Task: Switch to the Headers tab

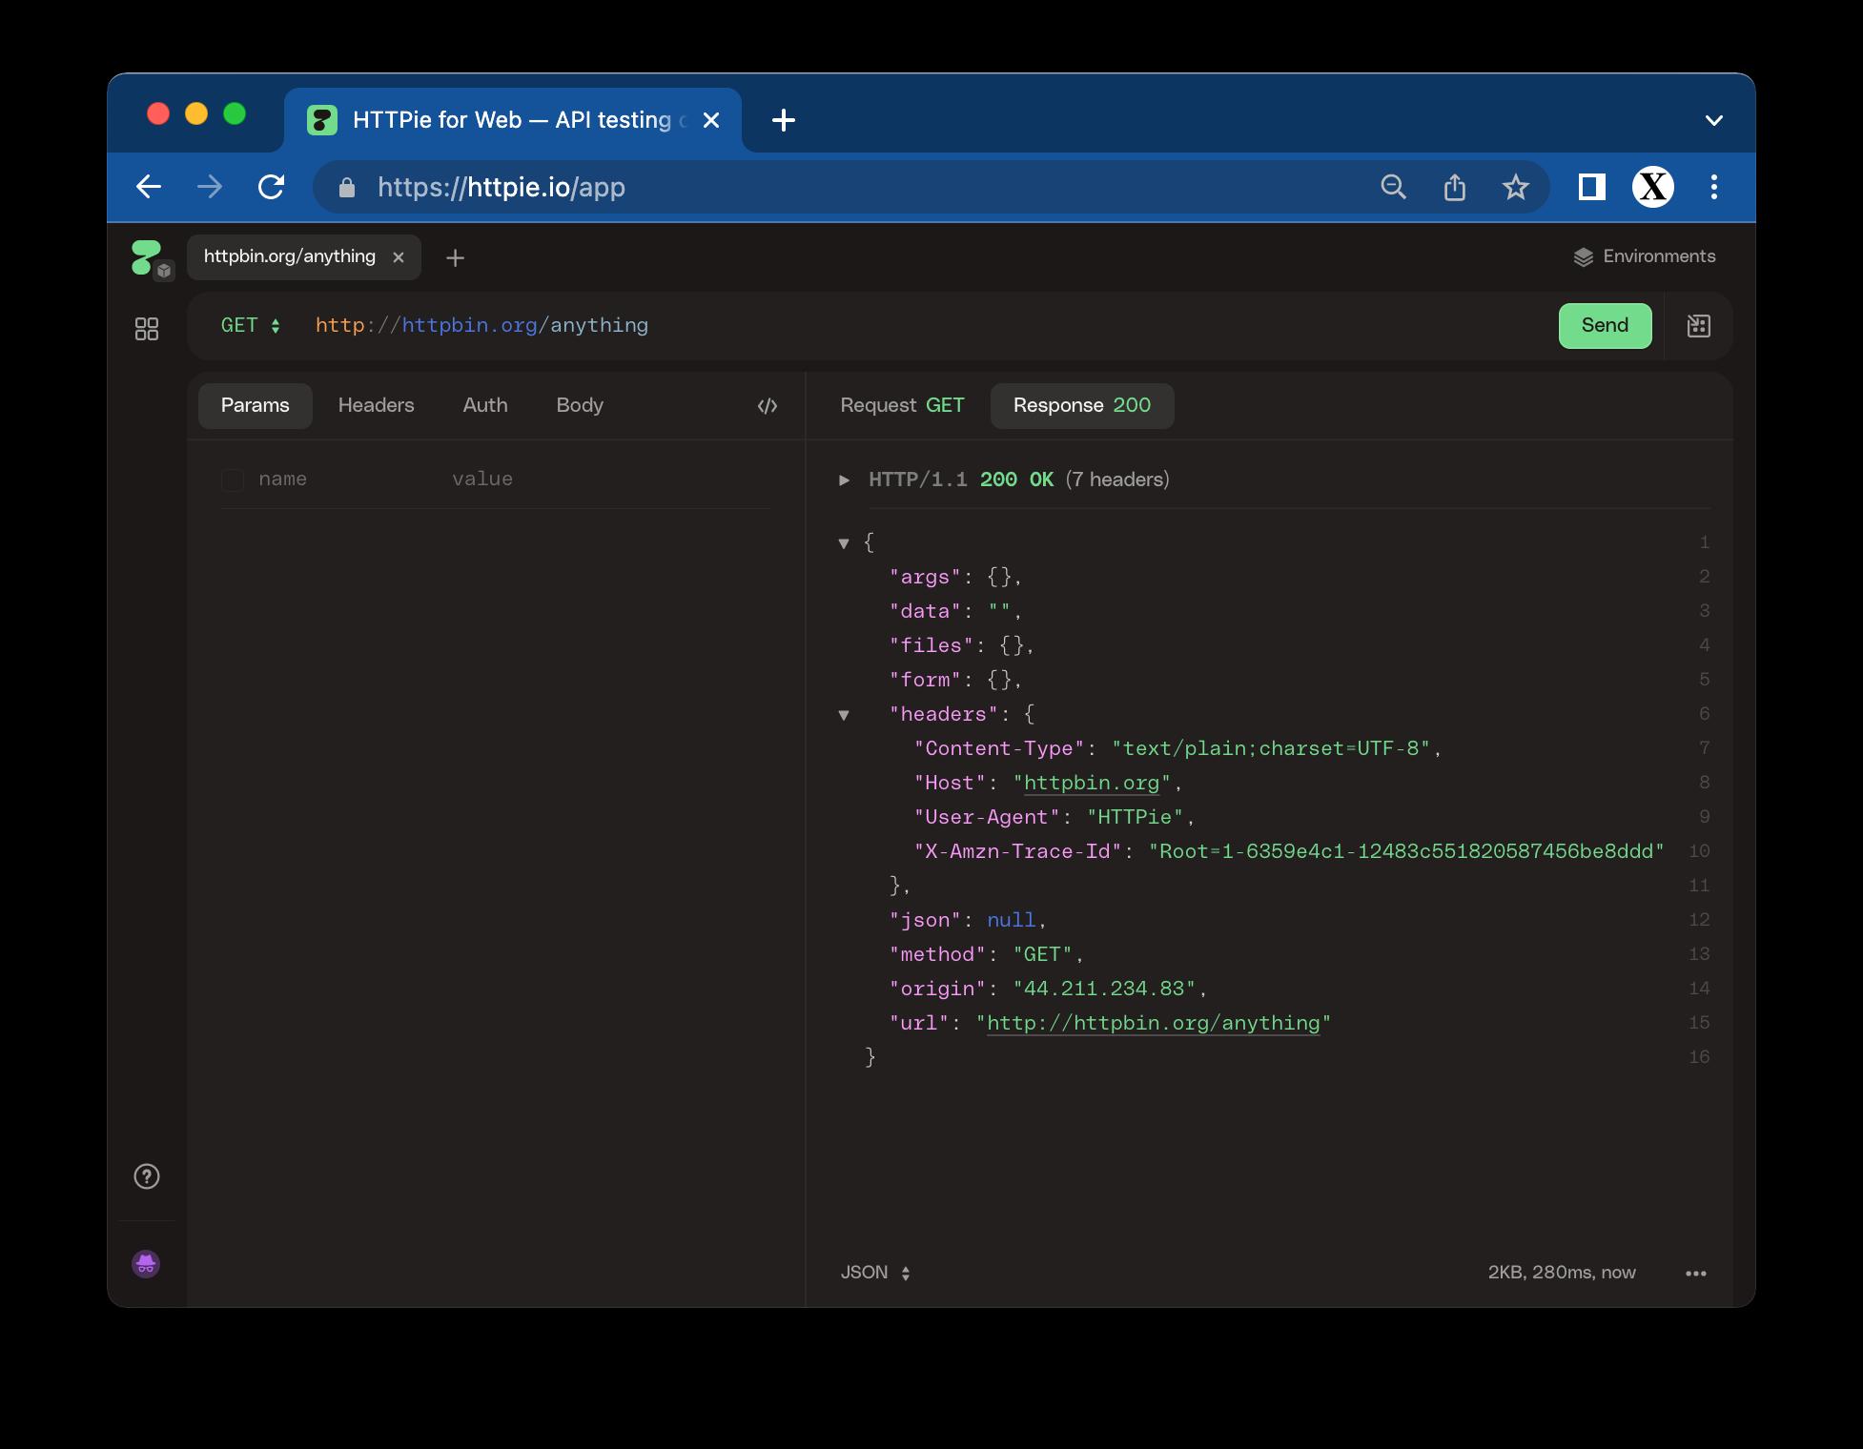Action: click(x=376, y=405)
